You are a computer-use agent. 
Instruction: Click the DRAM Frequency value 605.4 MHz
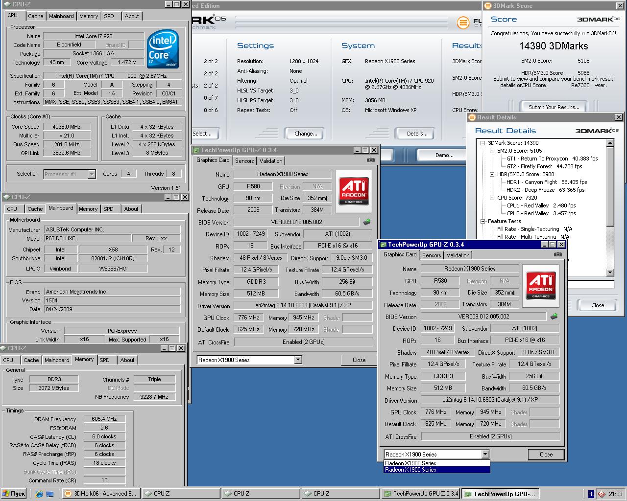coord(104,419)
